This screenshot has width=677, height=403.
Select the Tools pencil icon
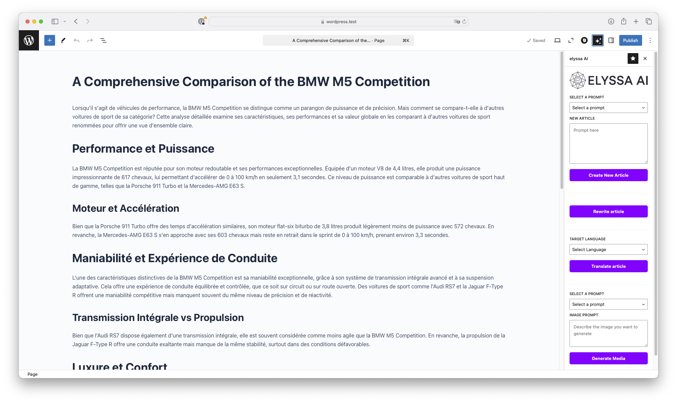[63, 40]
